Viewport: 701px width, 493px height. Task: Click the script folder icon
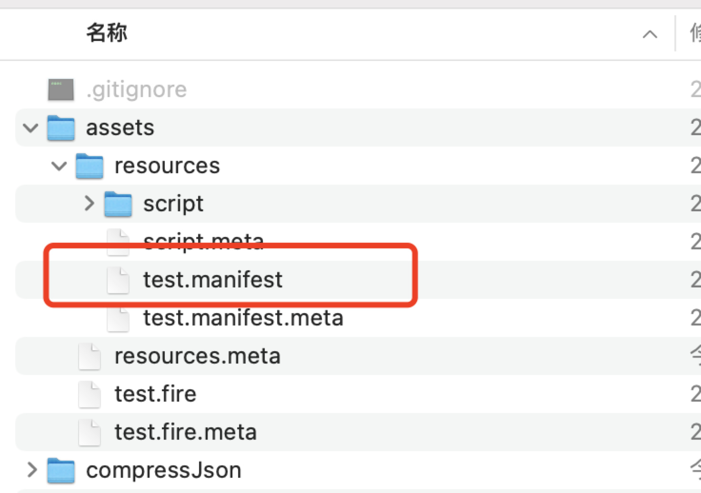(x=118, y=204)
